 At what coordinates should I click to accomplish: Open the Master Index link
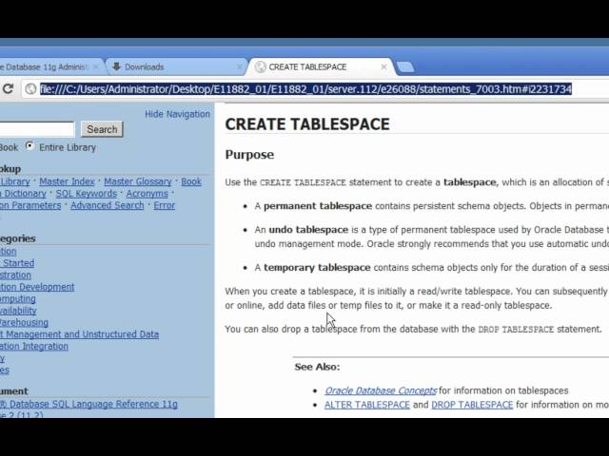coord(67,181)
